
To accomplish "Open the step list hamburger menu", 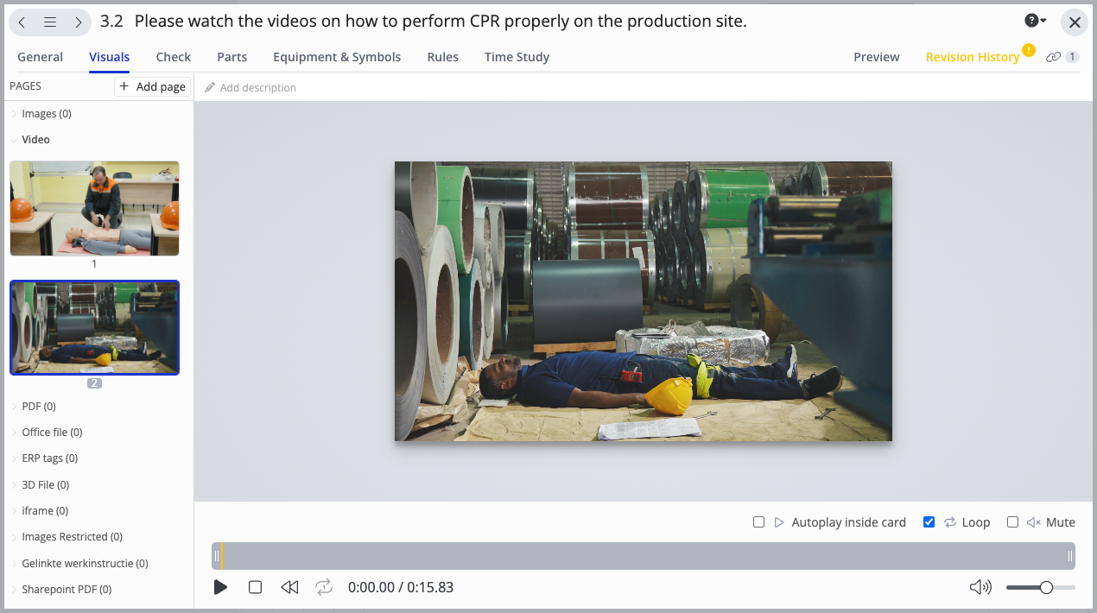I will pos(50,22).
